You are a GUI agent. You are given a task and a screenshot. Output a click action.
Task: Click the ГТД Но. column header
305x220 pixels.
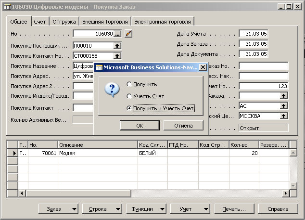(183, 145)
